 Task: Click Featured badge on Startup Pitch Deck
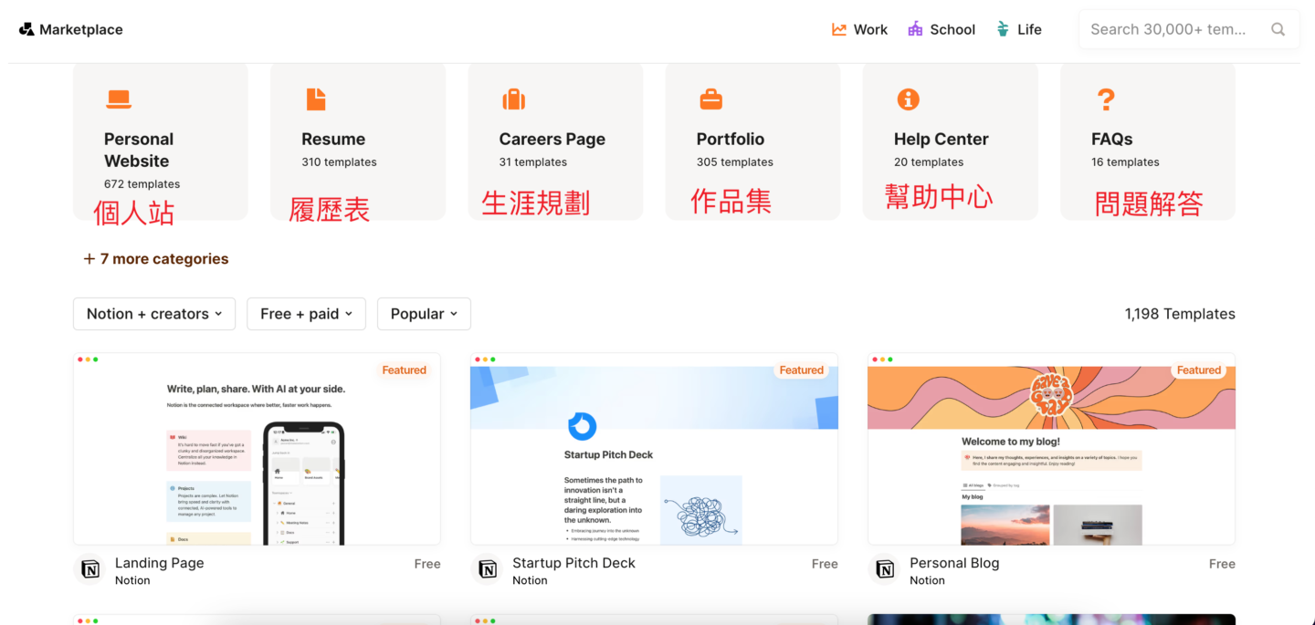pos(802,370)
